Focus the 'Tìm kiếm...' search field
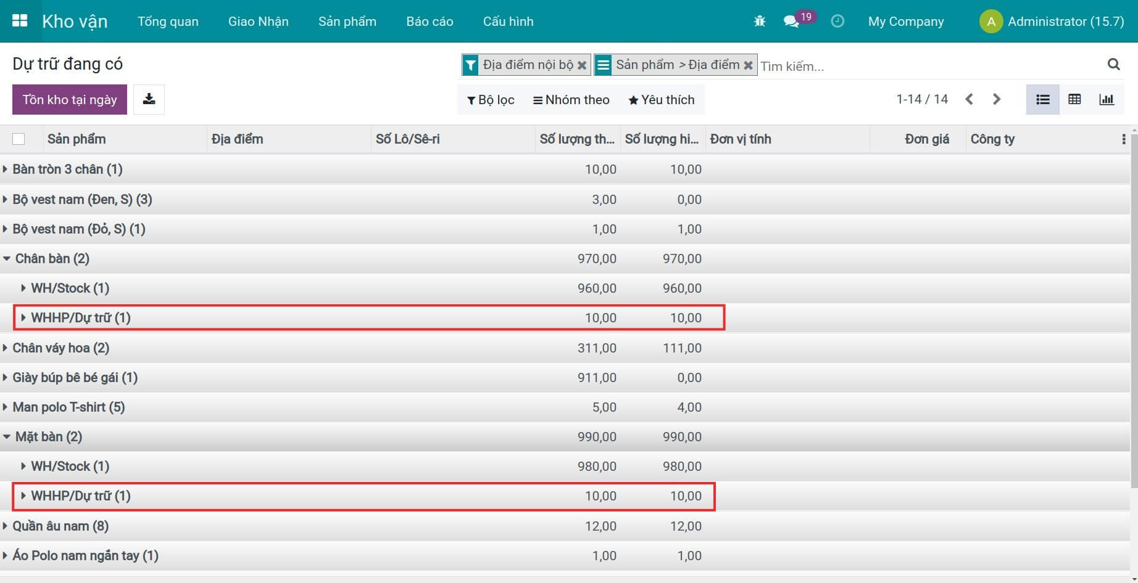 coord(926,66)
